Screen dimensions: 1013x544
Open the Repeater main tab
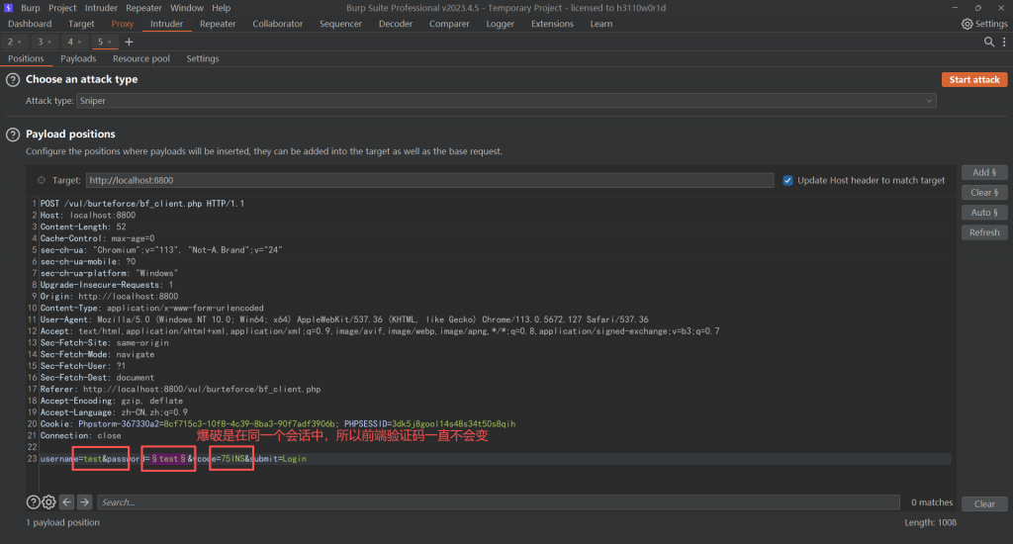point(218,24)
